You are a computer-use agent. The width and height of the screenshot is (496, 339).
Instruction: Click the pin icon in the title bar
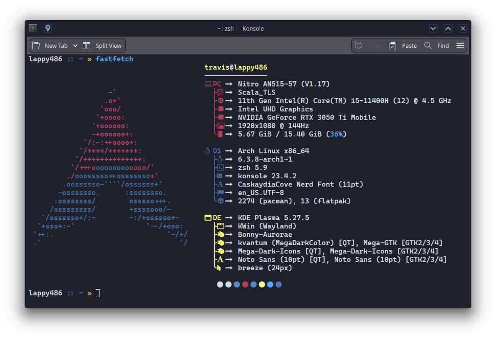coord(48,28)
